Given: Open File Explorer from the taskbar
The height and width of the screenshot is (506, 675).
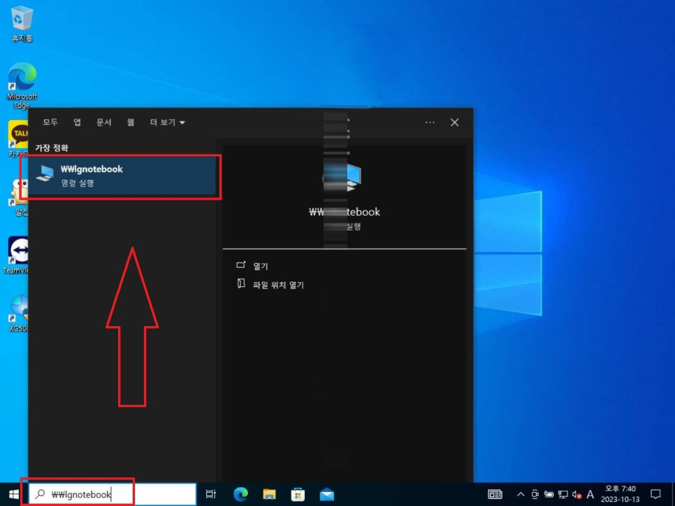Looking at the screenshot, I should pyautogui.click(x=269, y=494).
